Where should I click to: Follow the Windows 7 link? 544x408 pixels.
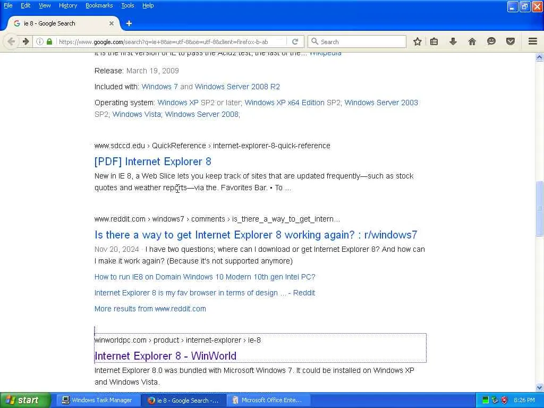[x=159, y=87]
